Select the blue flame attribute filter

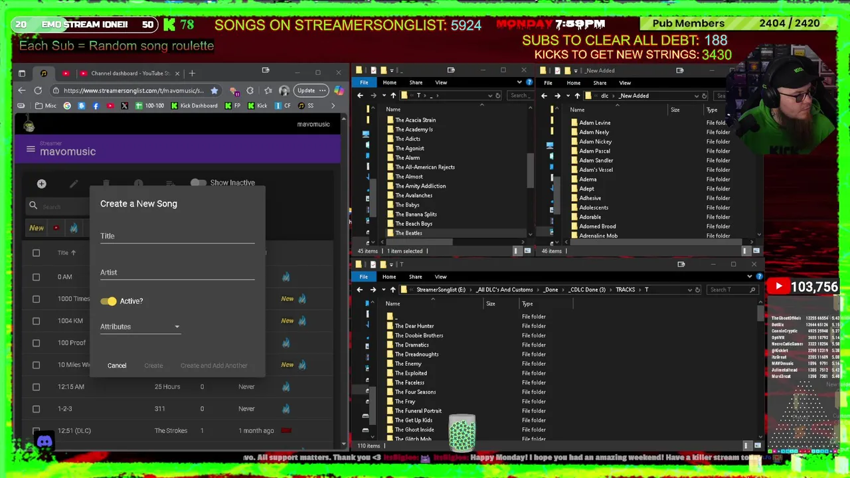click(x=74, y=228)
